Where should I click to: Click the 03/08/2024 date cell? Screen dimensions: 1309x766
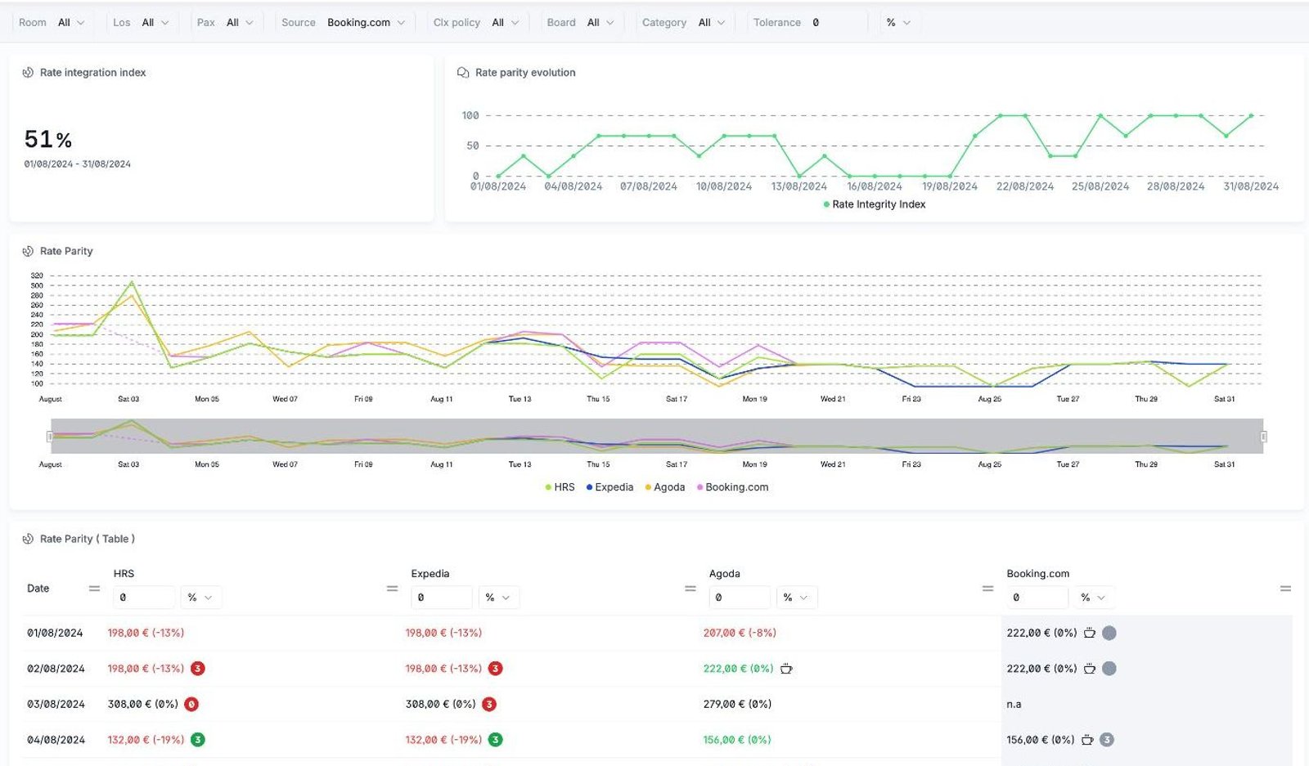pos(56,704)
